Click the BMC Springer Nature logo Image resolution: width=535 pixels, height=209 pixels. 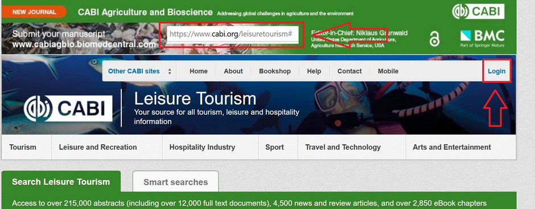click(x=482, y=39)
